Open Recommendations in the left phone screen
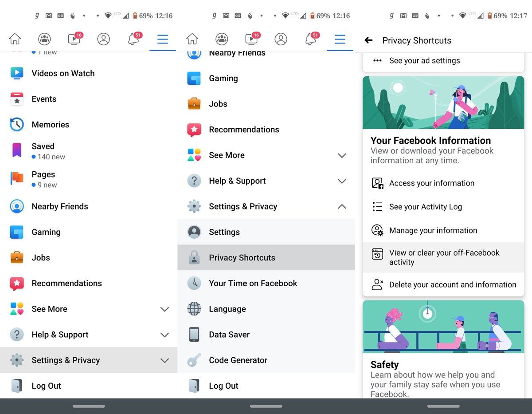The width and height of the screenshot is (532, 414). pyautogui.click(x=89, y=283)
